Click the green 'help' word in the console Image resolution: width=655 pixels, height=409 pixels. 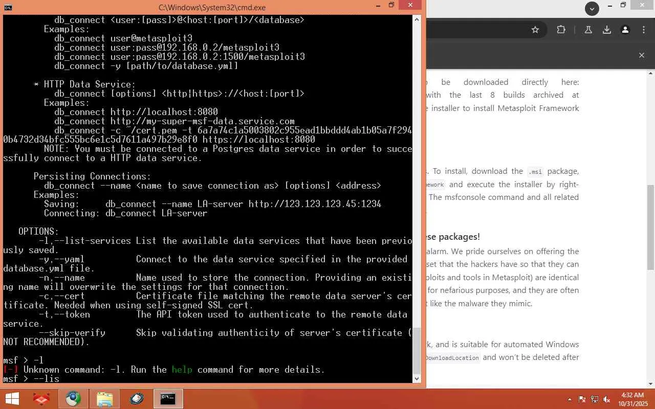point(182,370)
